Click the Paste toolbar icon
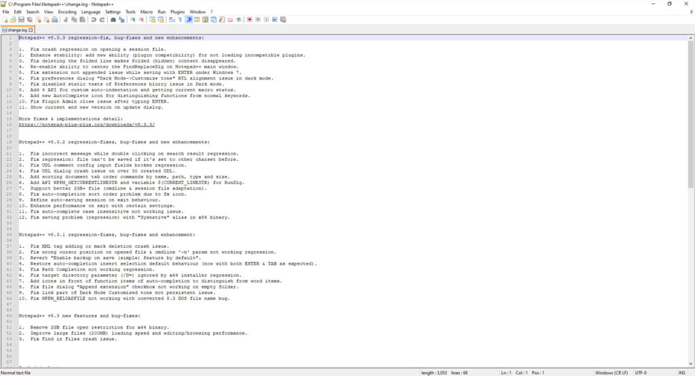Image resolution: width=695 pixels, height=376 pixels. (x=82, y=20)
